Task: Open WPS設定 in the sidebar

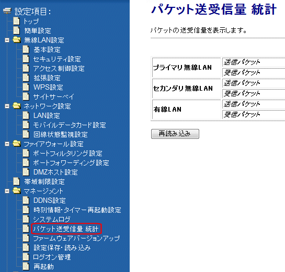Action: point(48,88)
